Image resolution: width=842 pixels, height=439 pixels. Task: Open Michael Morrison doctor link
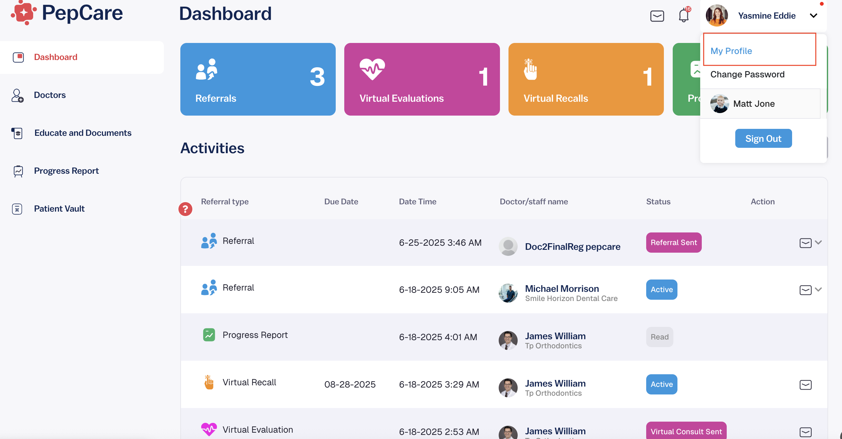pos(562,289)
